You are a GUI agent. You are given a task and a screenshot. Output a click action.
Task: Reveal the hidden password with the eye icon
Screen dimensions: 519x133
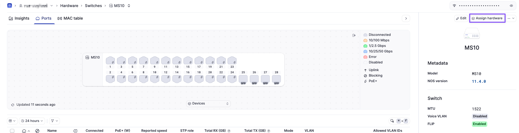(x=511, y=6)
